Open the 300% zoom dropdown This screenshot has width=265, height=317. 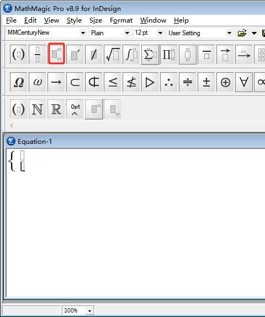[89, 310]
